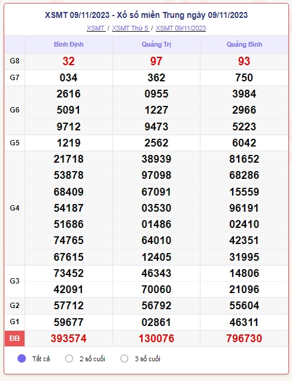Click Bình Định G8 number 32
This screenshot has width=292, height=381.
(69, 61)
